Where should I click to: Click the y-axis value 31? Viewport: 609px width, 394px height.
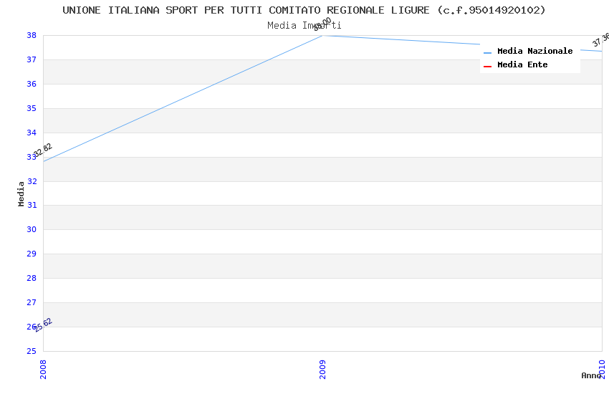(x=32, y=205)
